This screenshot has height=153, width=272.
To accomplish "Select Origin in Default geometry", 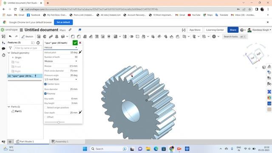I will pyautogui.click(x=18, y=58).
